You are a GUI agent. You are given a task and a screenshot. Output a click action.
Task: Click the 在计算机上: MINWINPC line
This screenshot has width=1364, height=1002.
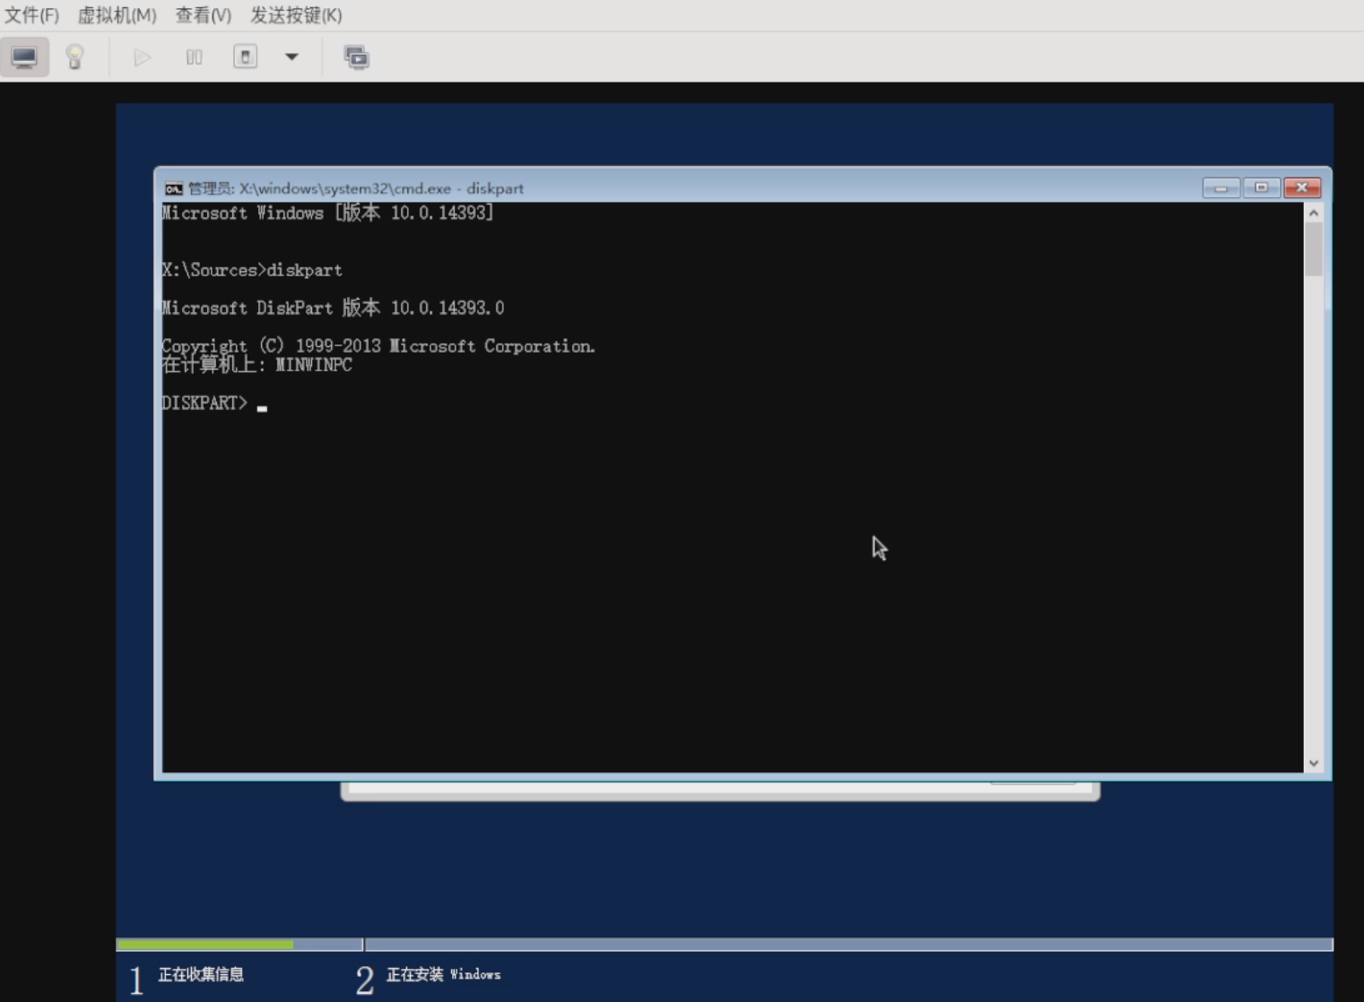pos(256,365)
